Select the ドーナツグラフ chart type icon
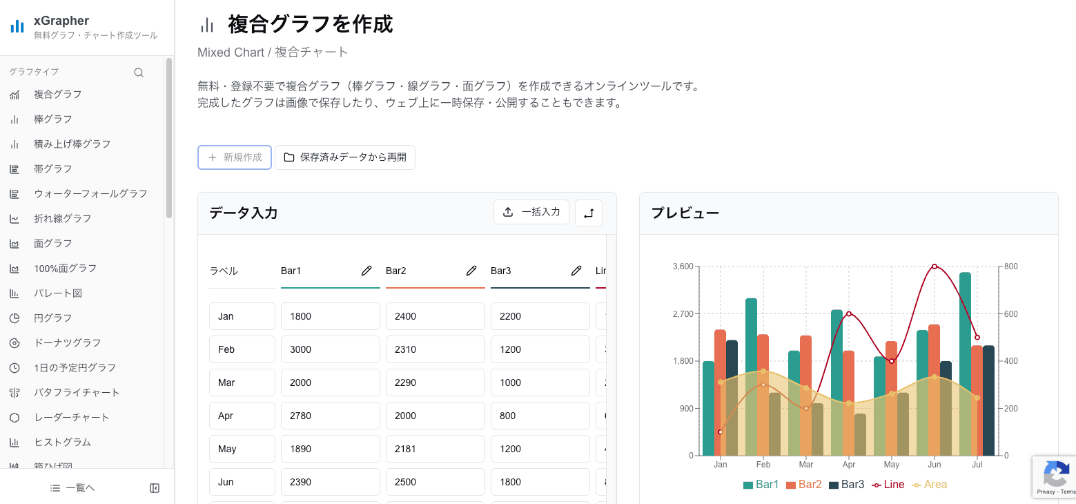 point(14,342)
